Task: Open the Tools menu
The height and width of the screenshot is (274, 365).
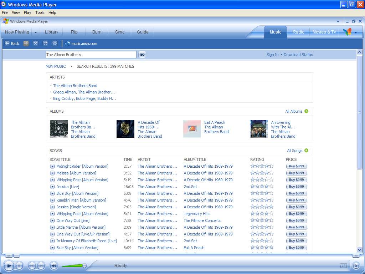Action: point(40,12)
